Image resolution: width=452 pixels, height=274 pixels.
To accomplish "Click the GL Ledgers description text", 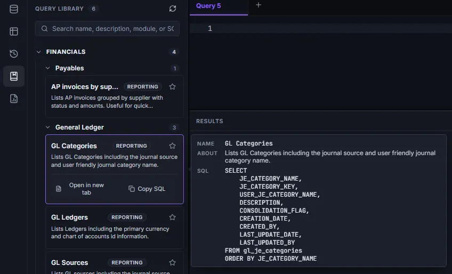I will (x=110, y=232).
